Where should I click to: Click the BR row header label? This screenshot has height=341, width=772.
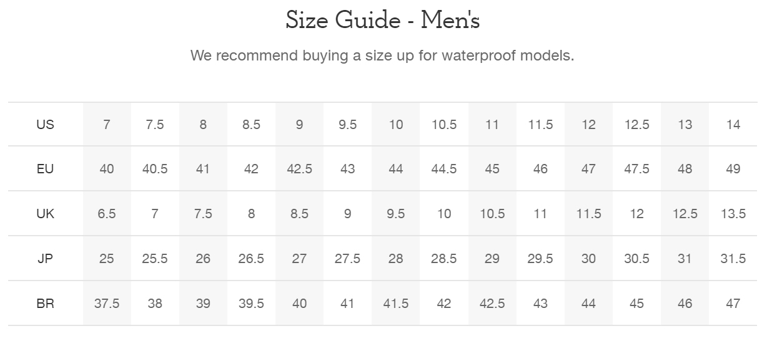pos(45,304)
